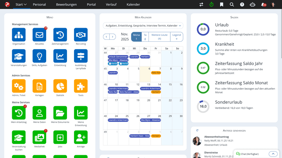
Task: Open the Statistik pie chart tile
Action: pos(60,86)
